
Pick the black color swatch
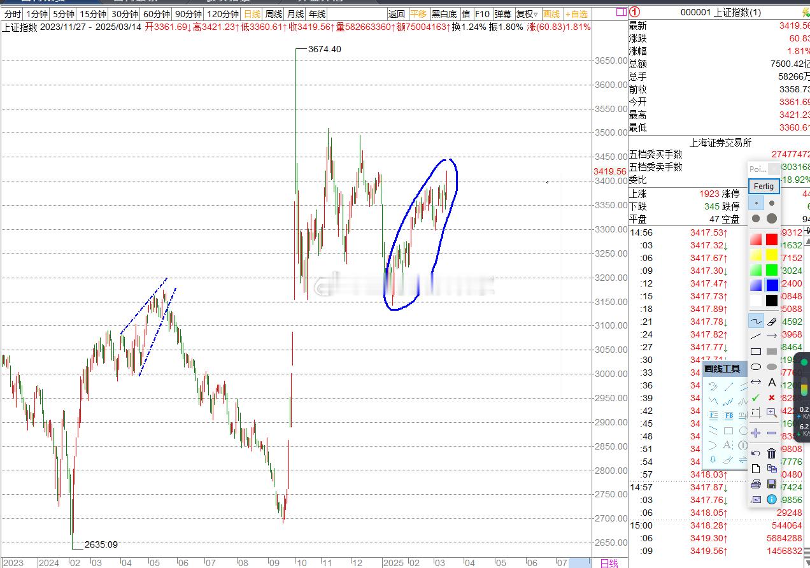click(772, 301)
